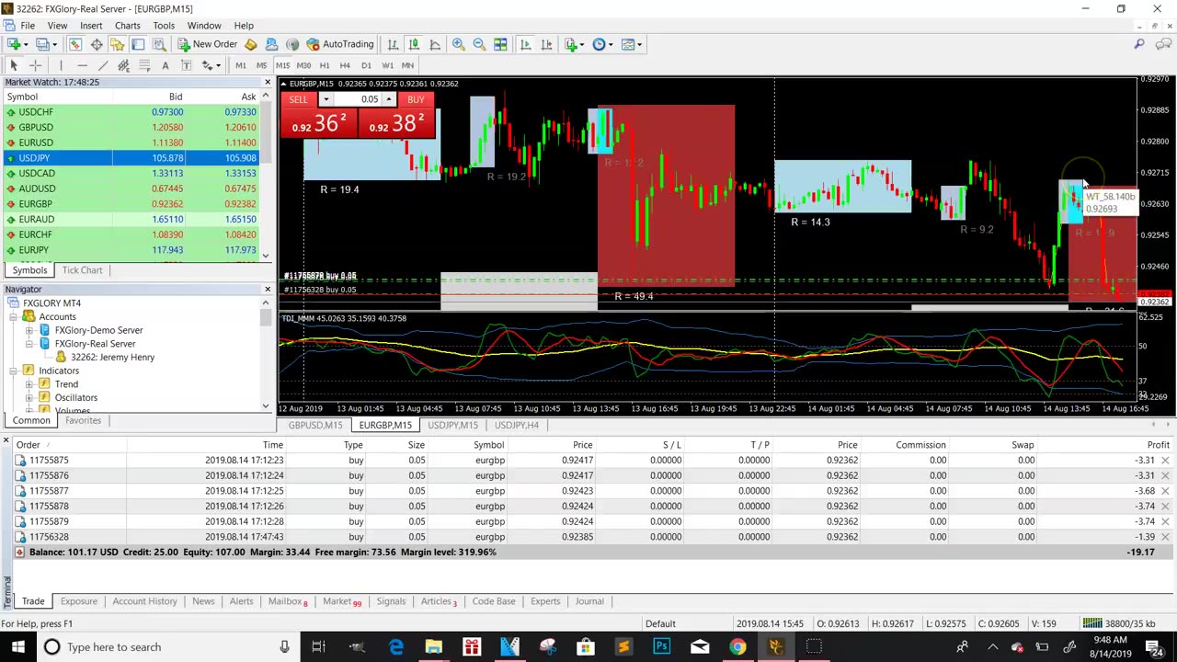
Task: Open Periods dropdown arrow
Action: 611,44
